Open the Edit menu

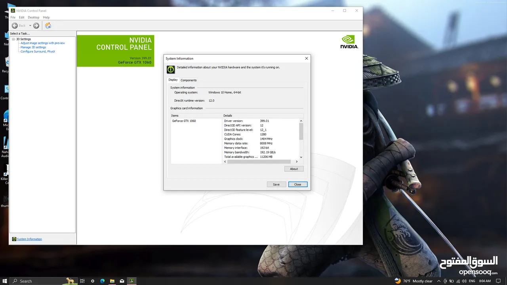point(21,17)
